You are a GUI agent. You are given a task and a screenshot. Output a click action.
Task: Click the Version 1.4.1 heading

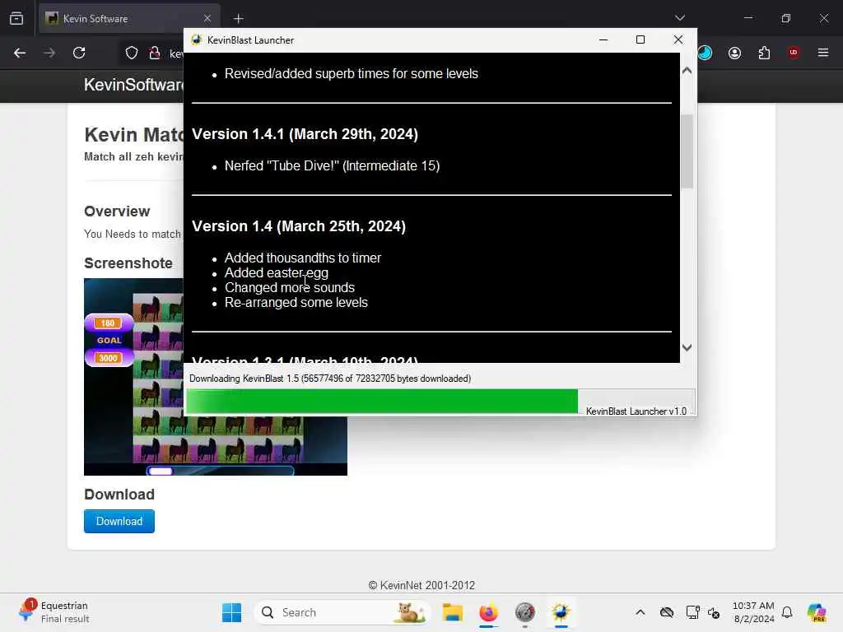pyautogui.click(x=305, y=134)
